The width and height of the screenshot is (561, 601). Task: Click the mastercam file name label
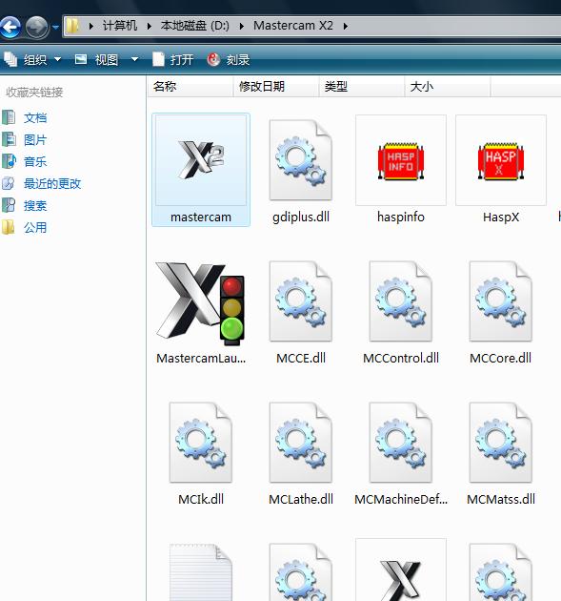tap(201, 218)
